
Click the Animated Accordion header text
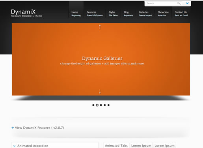[x=33, y=146]
